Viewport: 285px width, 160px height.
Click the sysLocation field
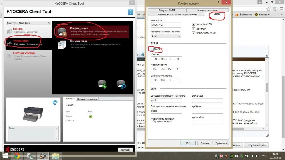[x=207, y=122]
